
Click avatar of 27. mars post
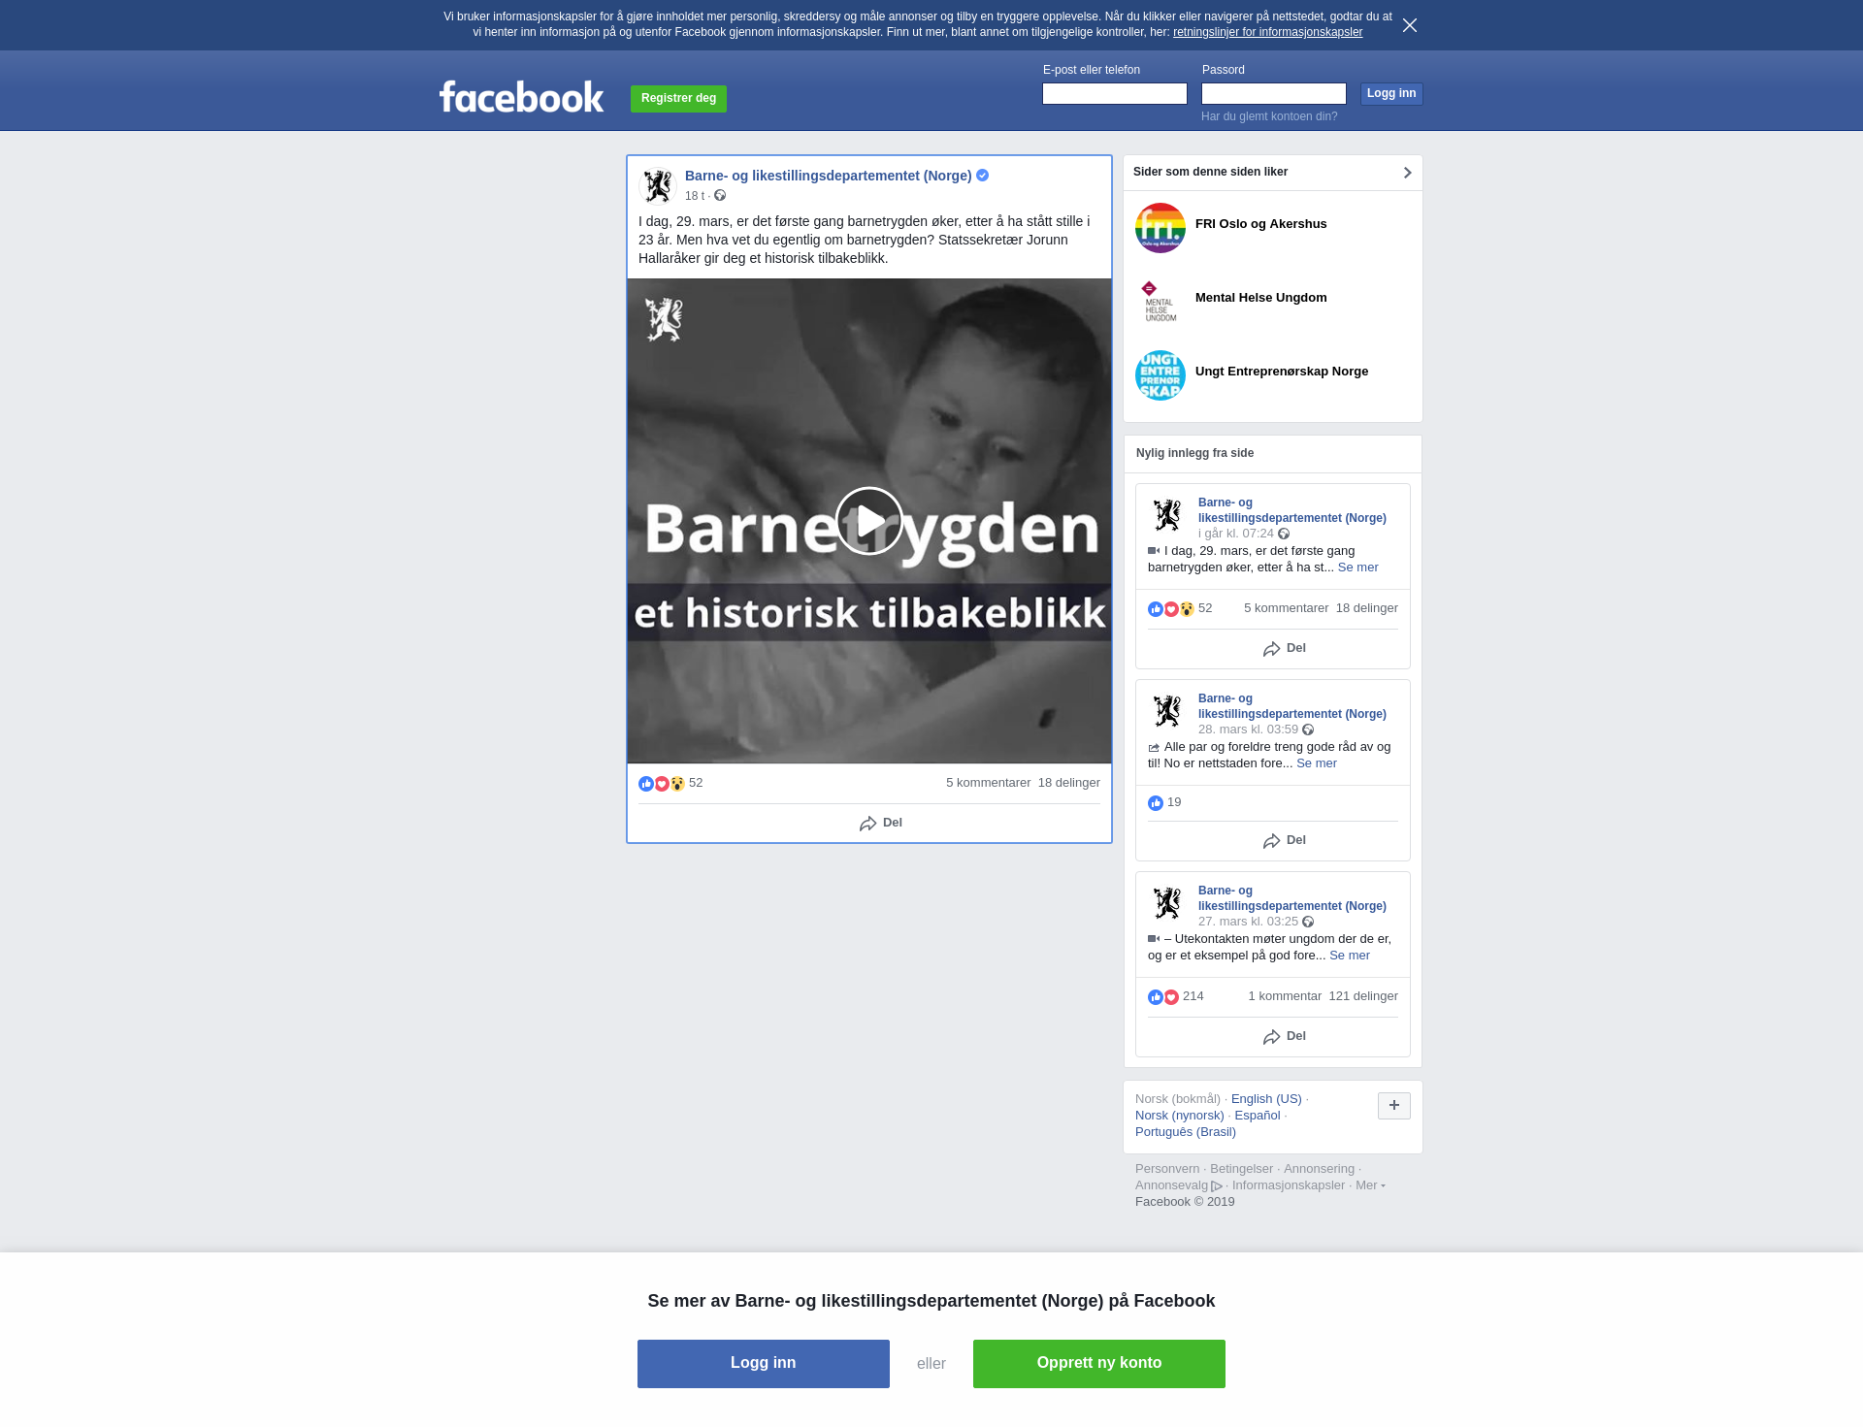pos(1167,903)
